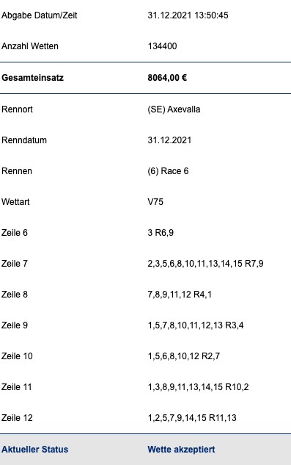Click the Renndatum value 31.12.2021
Image resolution: width=291 pixels, height=465 pixels.
169,140
